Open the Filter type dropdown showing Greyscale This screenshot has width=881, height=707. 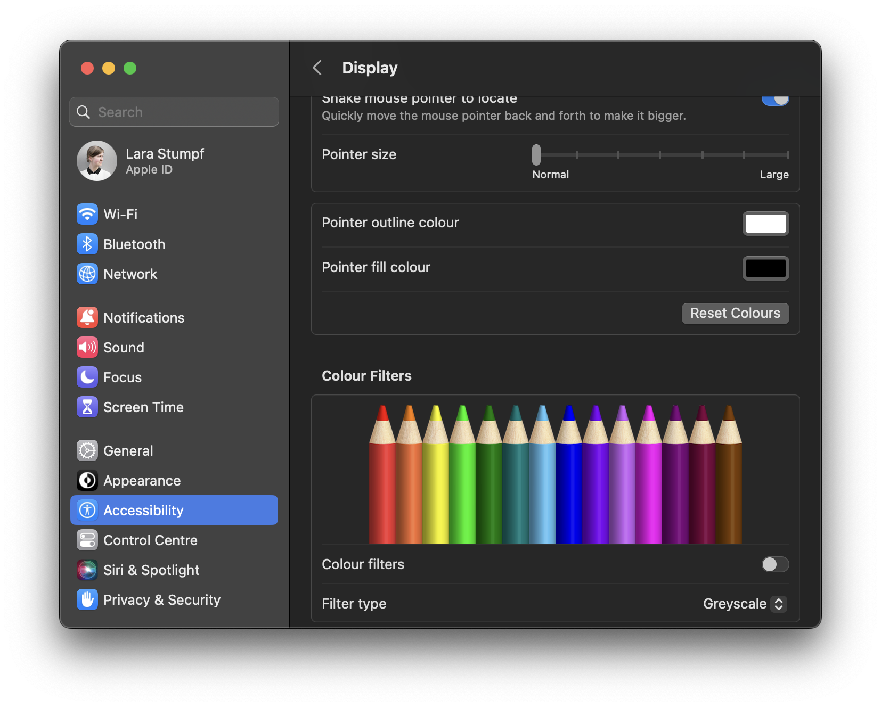pos(744,604)
